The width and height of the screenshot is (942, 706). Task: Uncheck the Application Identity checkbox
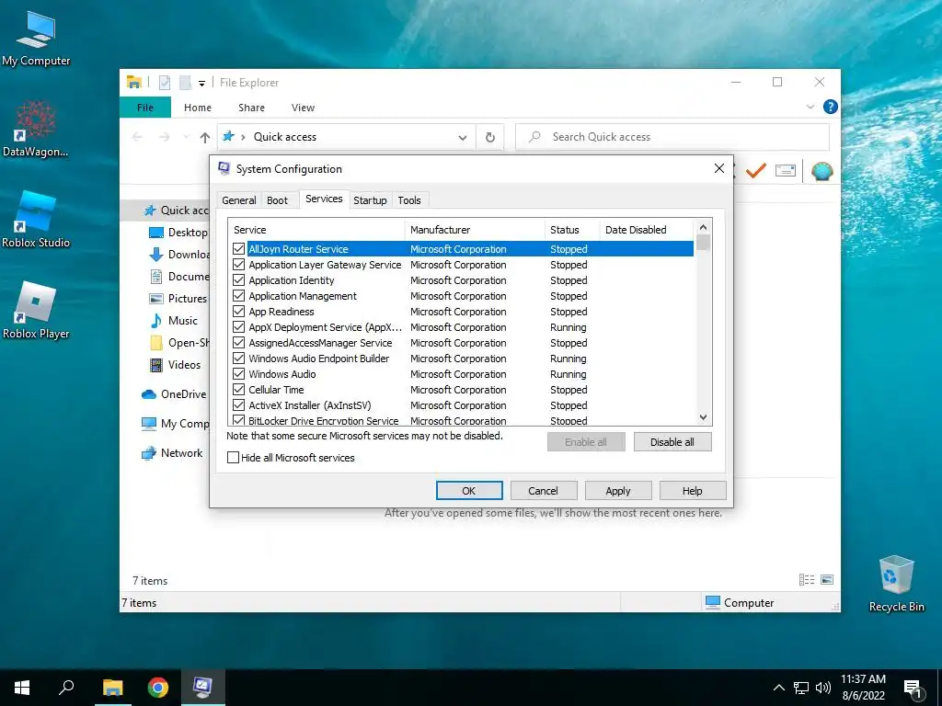238,279
